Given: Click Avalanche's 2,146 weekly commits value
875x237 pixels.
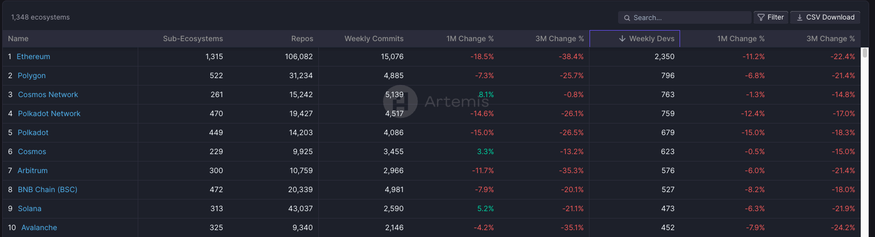Looking at the screenshot, I should point(394,227).
